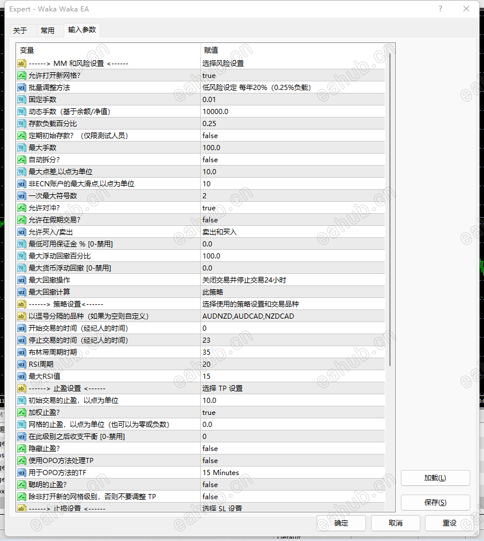Click the icon beside 最大回撤操作
The width and height of the screenshot is (484, 541).
pyautogui.click(x=21, y=280)
